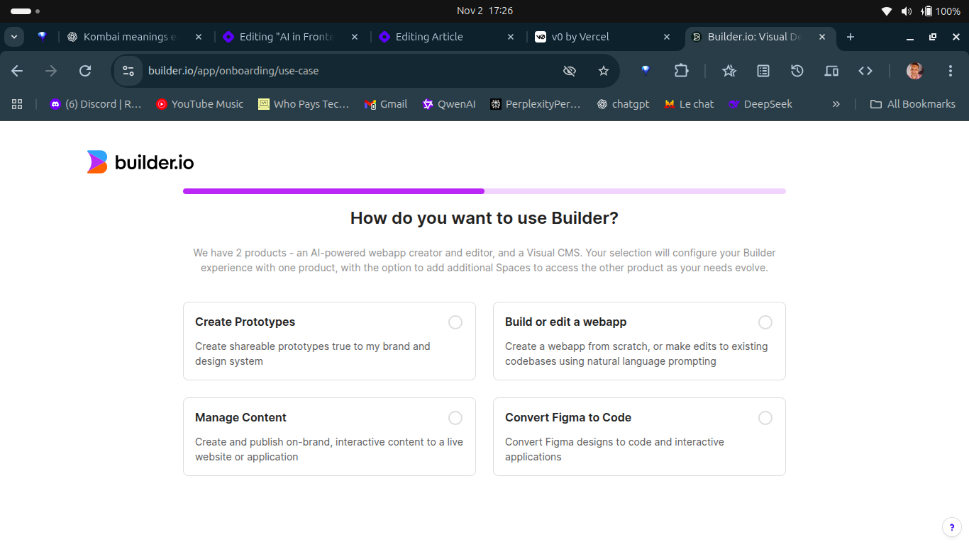Close the Editing Article tab

[x=511, y=37]
